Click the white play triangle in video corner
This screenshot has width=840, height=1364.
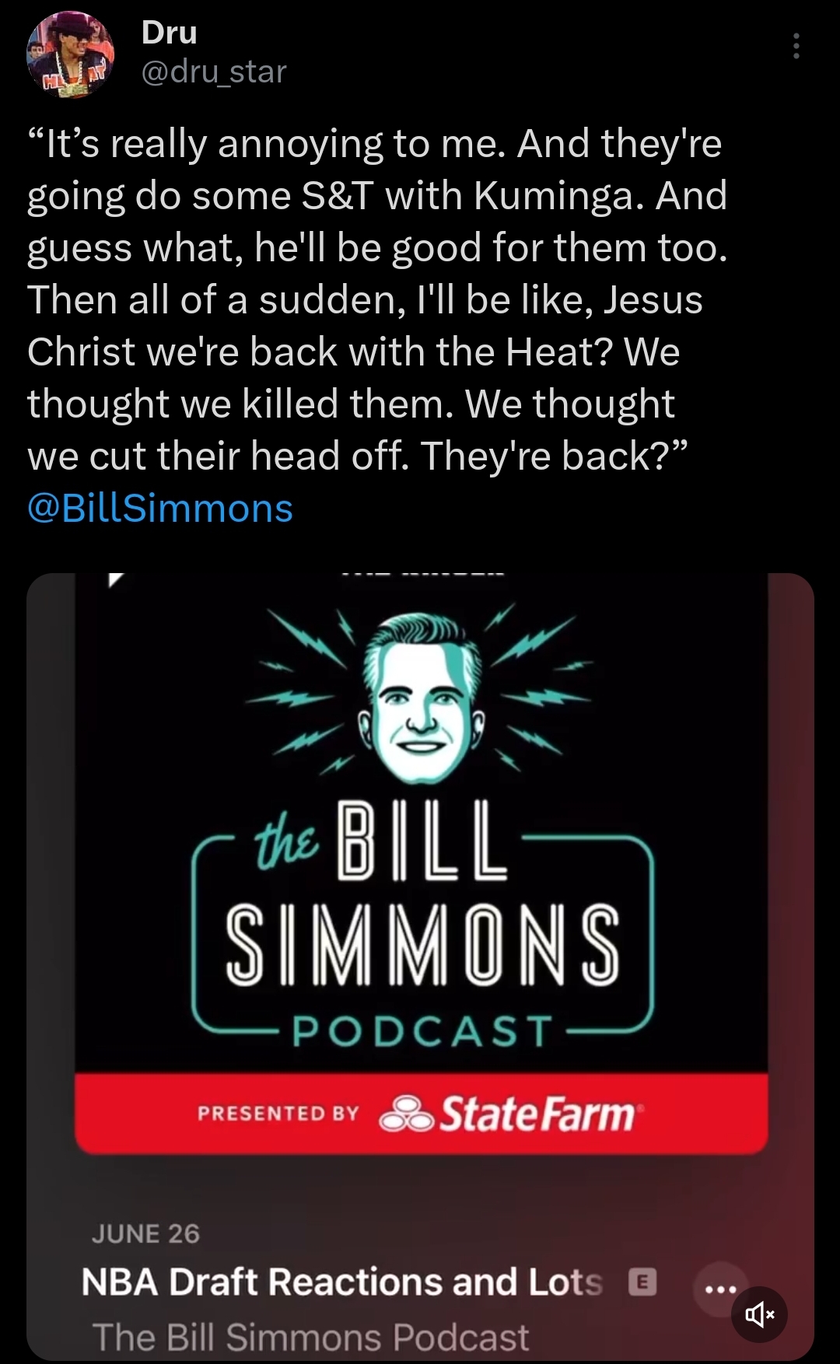[x=116, y=580]
